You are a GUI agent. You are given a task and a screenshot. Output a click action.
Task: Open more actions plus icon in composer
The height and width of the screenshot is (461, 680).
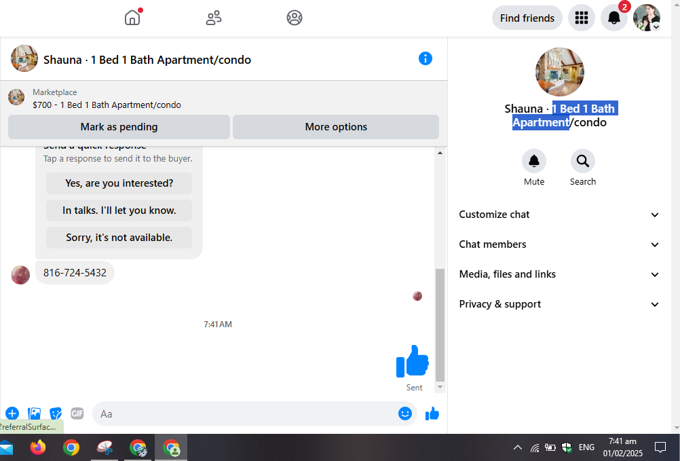tap(12, 413)
